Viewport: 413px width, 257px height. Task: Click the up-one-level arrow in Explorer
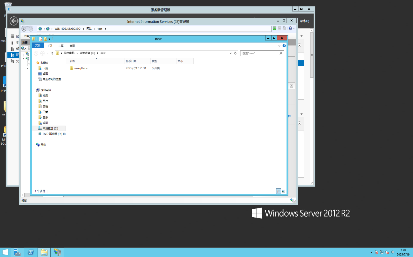[52, 53]
